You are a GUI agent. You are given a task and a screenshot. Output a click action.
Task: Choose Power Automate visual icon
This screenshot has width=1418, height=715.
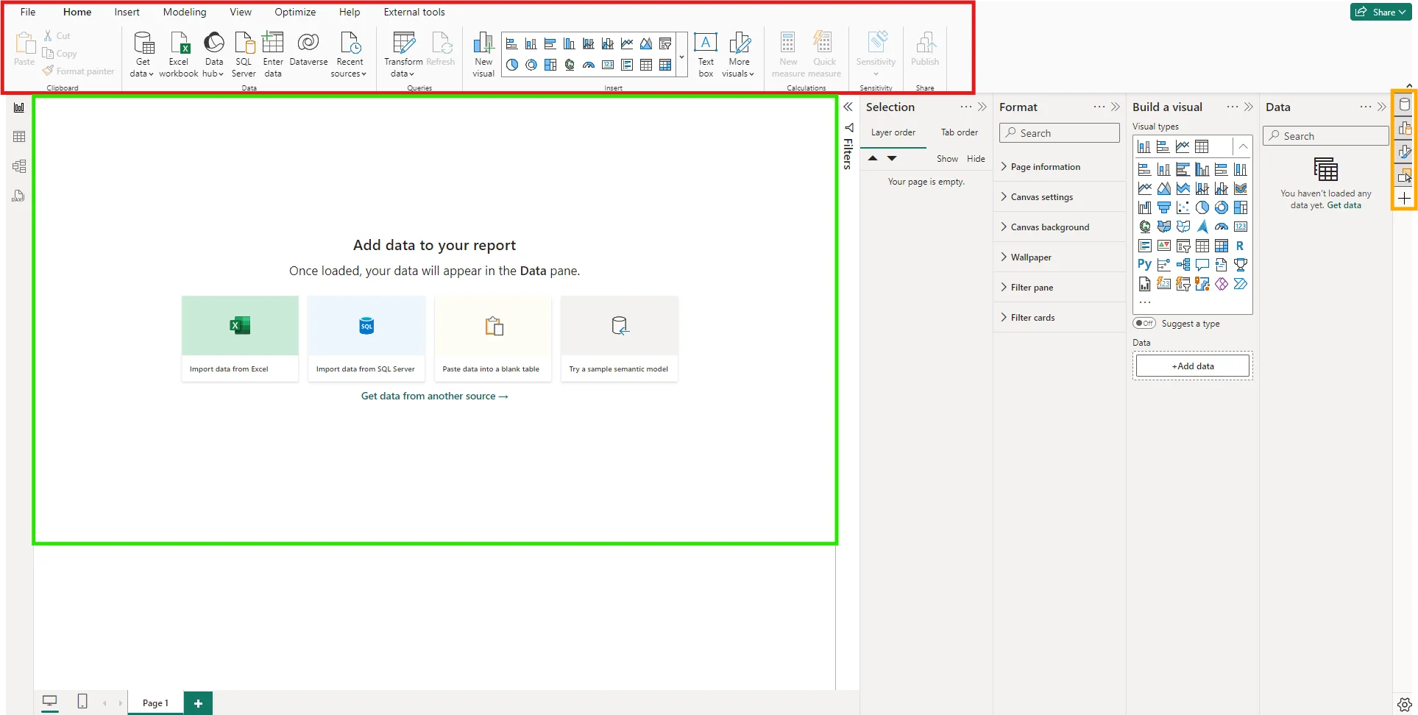pos(1240,284)
